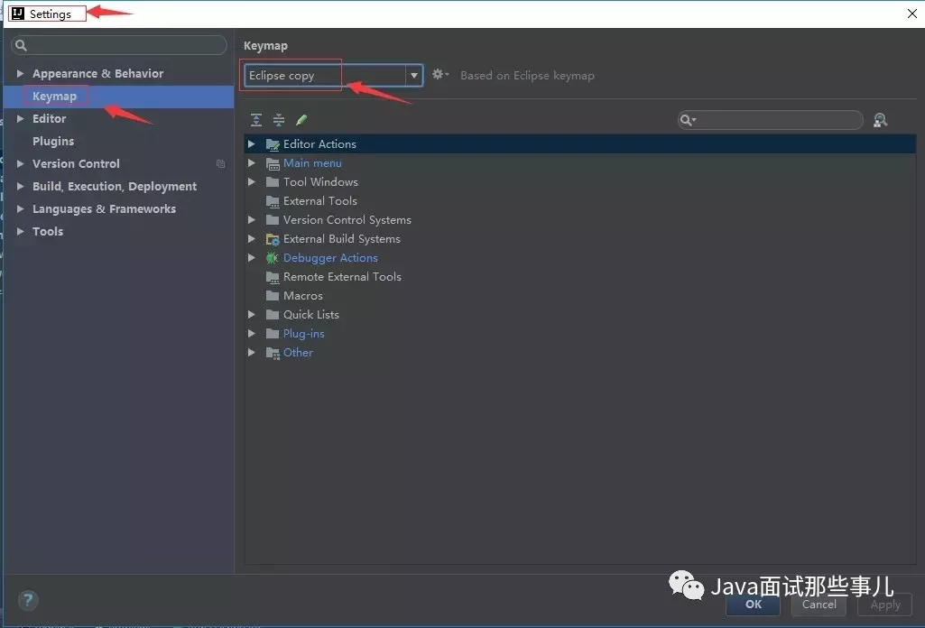925x628 pixels.
Task: Expand the Editor settings section
Action: (20, 118)
